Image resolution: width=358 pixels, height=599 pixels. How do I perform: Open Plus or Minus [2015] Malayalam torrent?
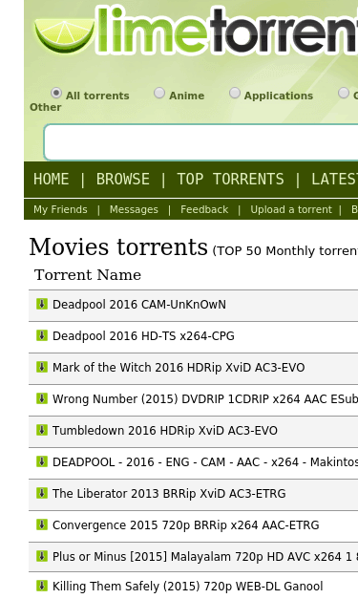205,557
